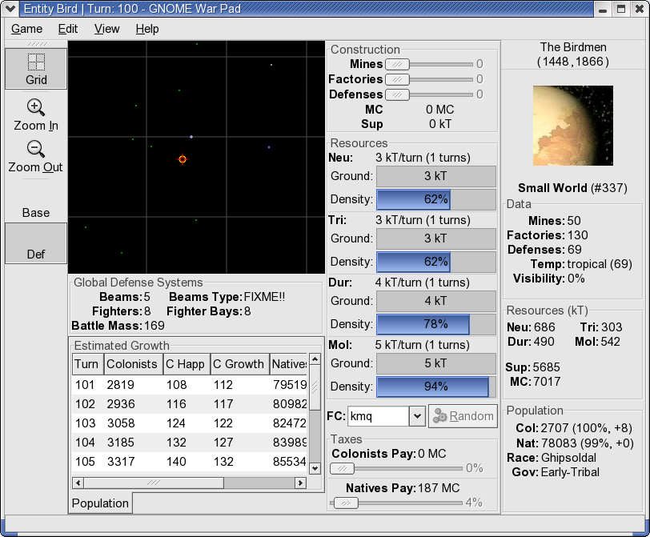
Task: Click the Natives Pay tax slider
Action: click(x=346, y=503)
